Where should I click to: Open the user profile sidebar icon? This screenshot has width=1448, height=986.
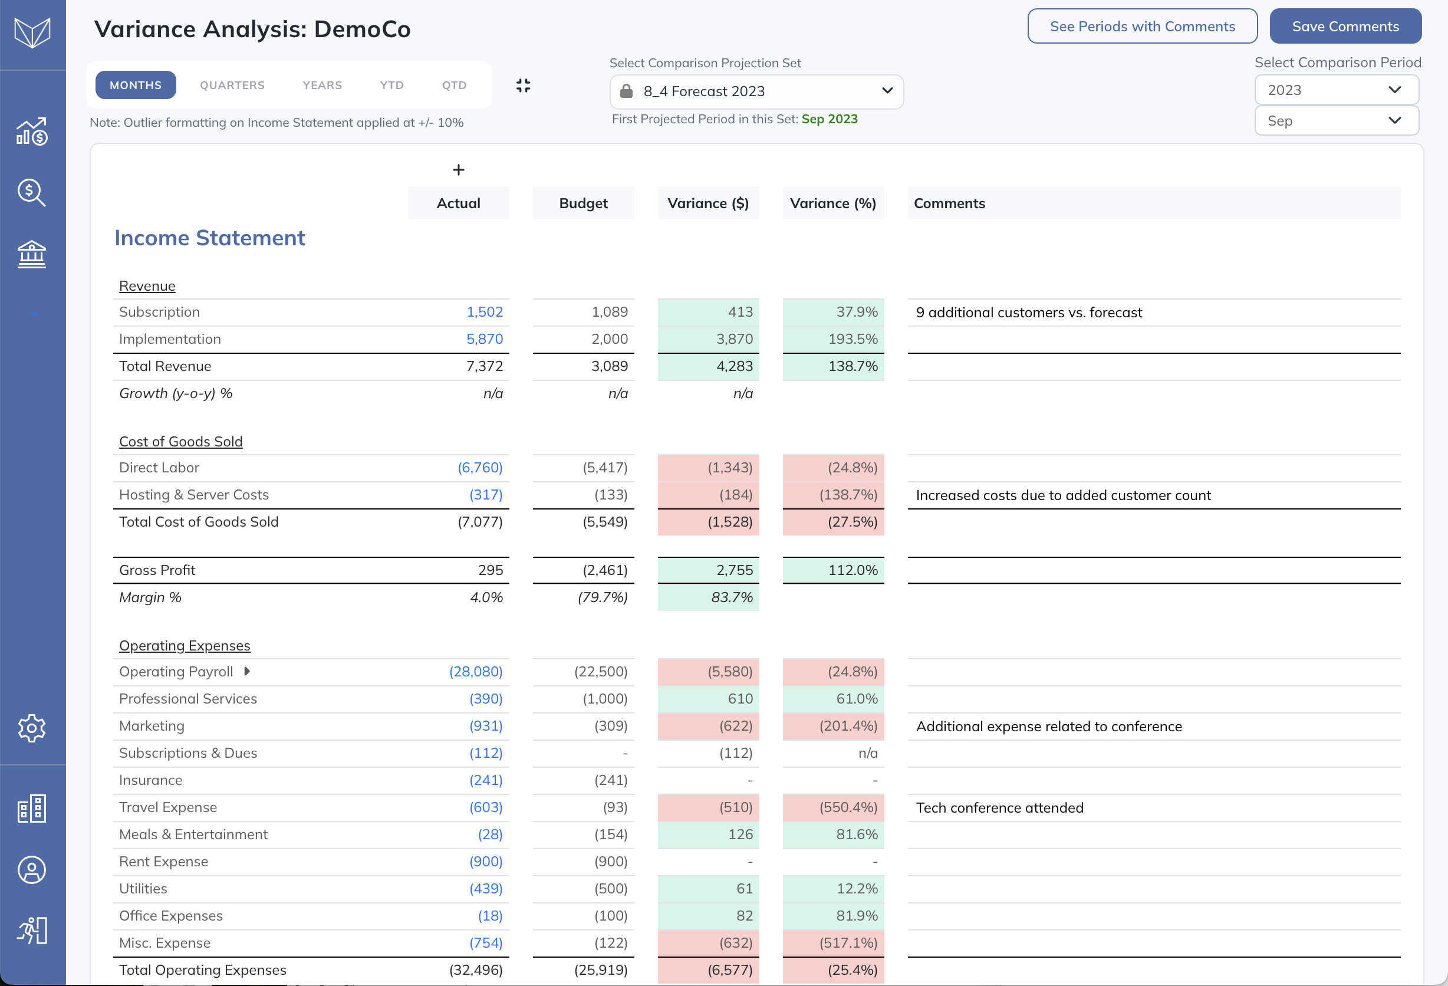click(32, 869)
